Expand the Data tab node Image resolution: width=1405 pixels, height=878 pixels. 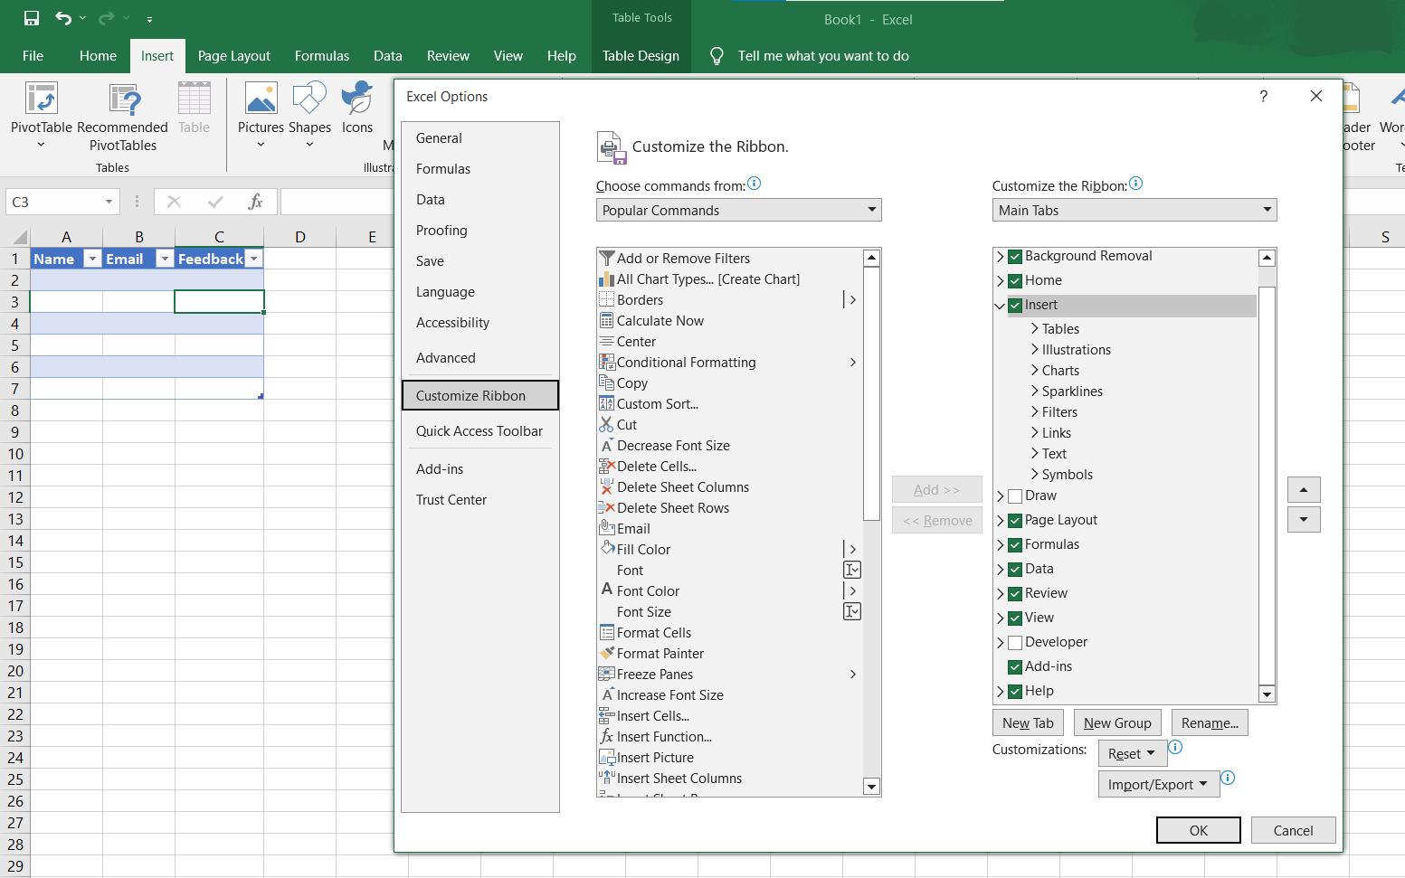click(1000, 570)
